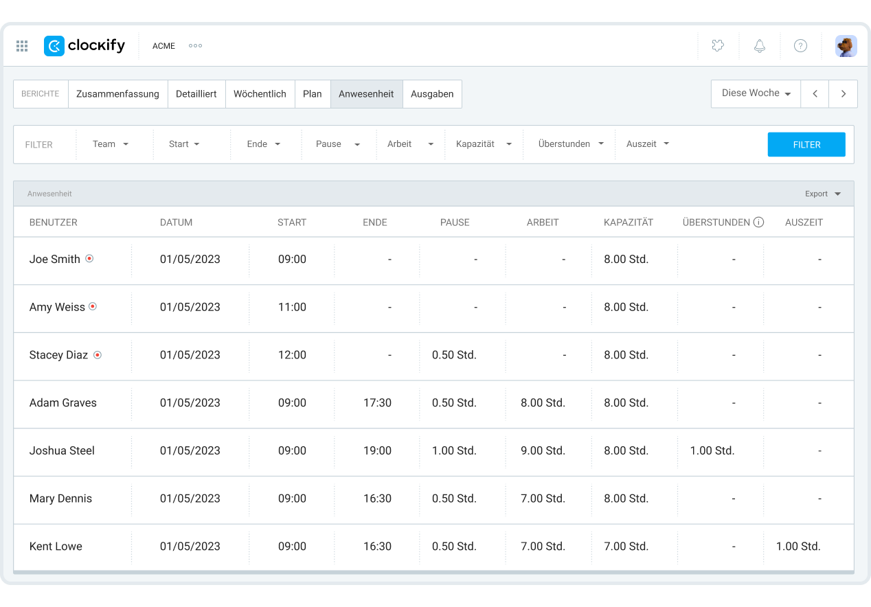
Task: Click Joshua Steel's 1.00 Std. overtime value
Action: tap(712, 450)
